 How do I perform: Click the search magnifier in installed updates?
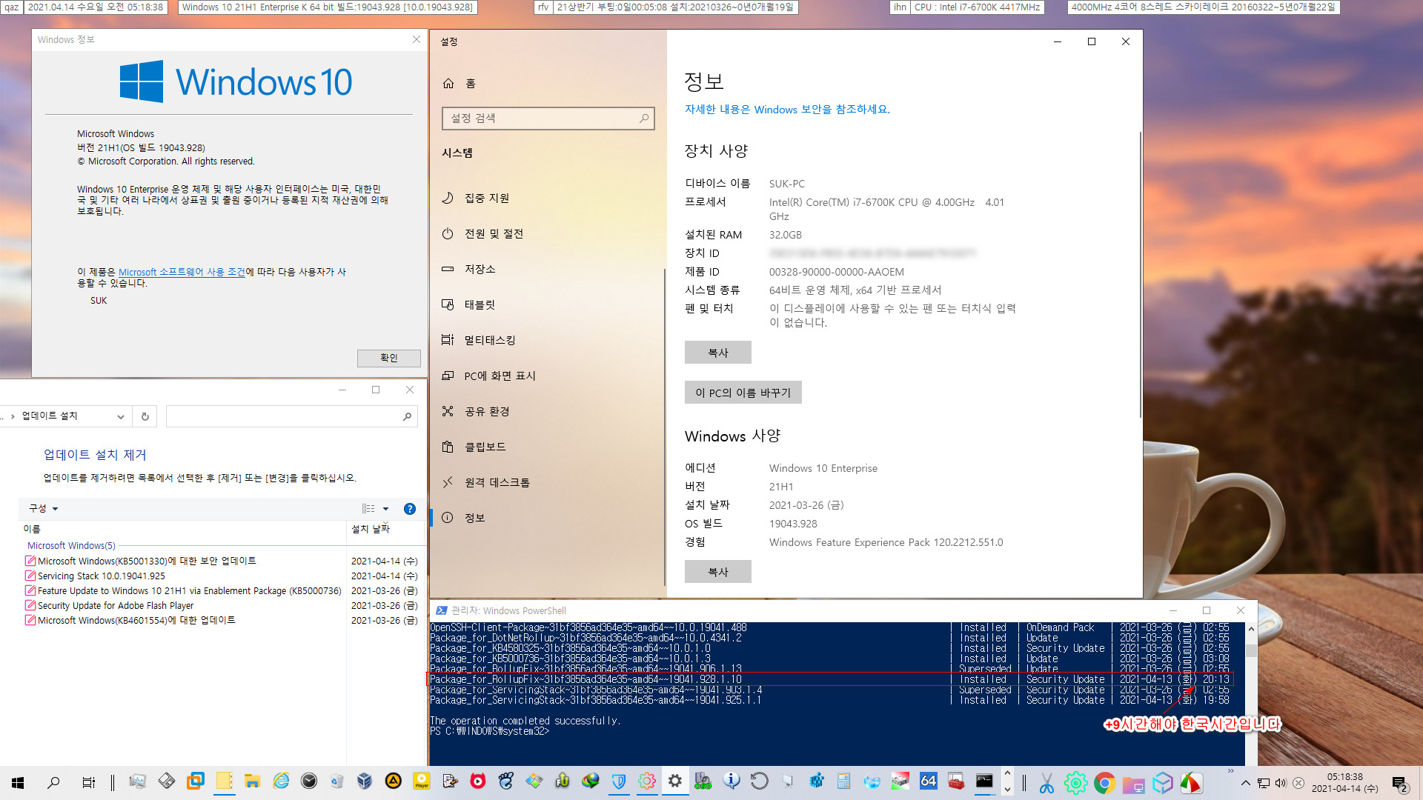(x=407, y=417)
